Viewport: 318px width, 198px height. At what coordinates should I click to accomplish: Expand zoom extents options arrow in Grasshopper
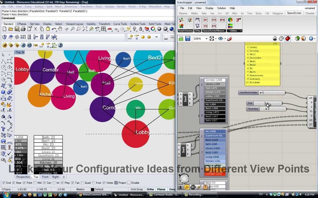tap(216, 38)
